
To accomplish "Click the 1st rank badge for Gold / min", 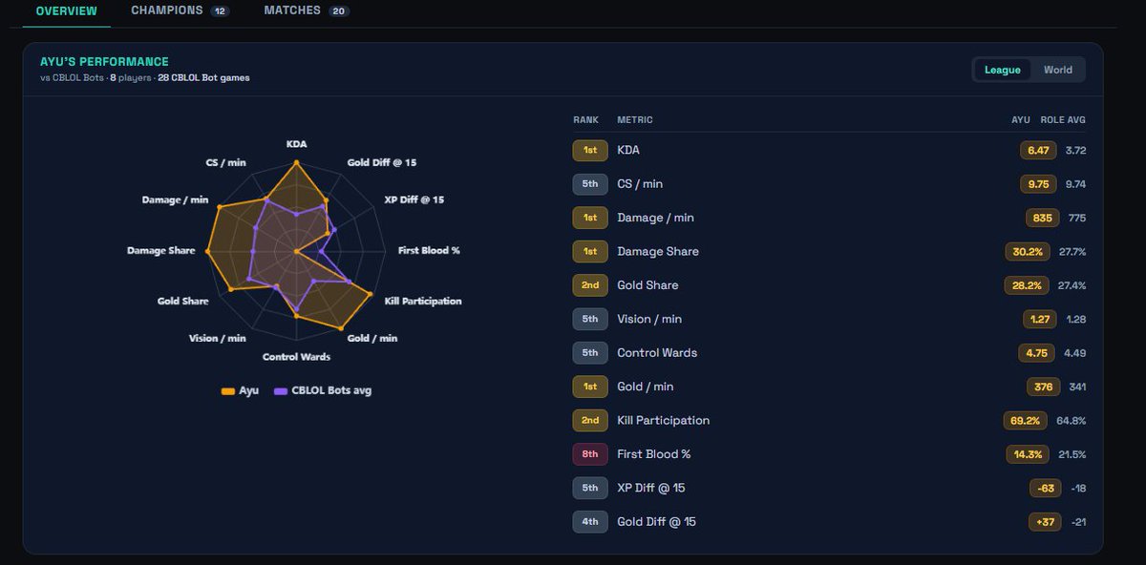I will [x=590, y=387].
